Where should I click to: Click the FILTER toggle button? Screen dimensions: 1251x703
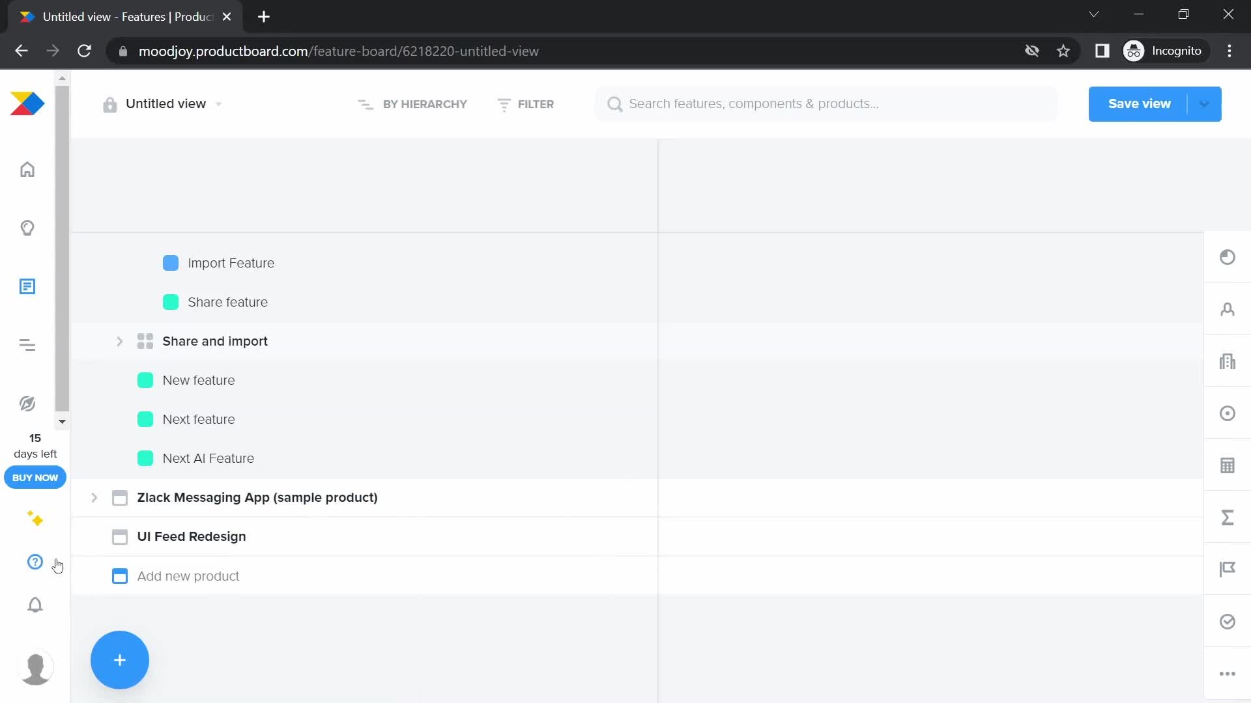pos(526,104)
